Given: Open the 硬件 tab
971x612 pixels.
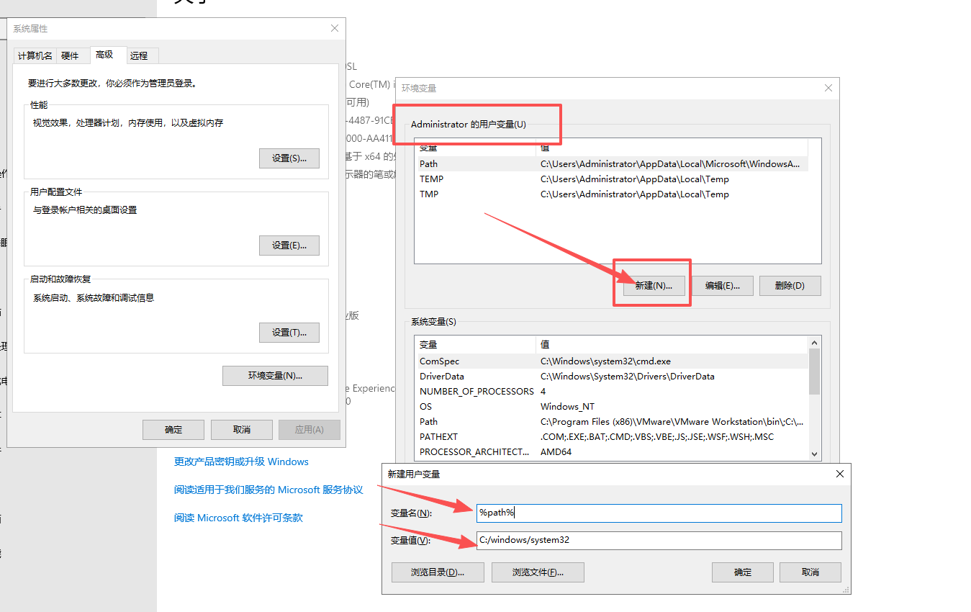Looking at the screenshot, I should (70, 55).
